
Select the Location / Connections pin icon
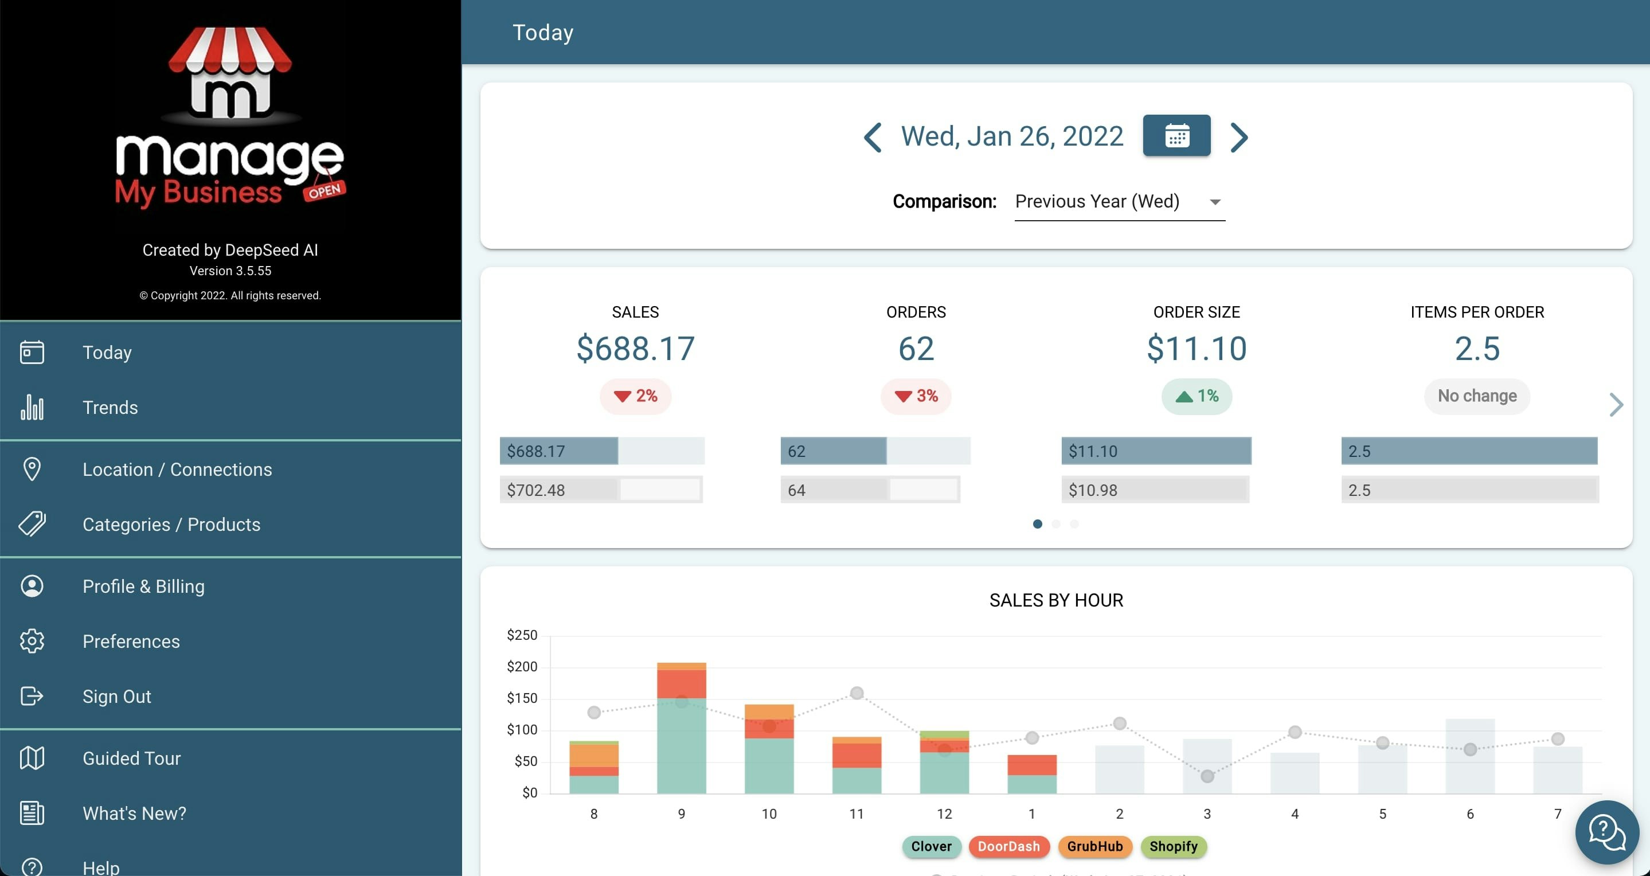[32, 469]
